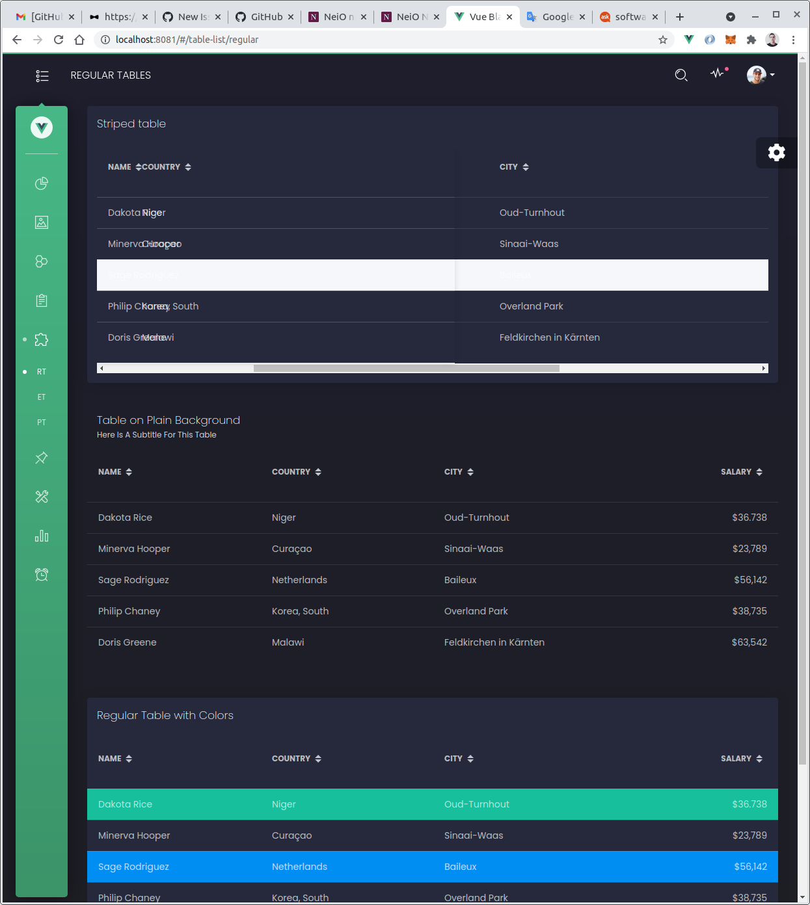
Task: Sort striped table by NAME column
Action: [x=120, y=167]
